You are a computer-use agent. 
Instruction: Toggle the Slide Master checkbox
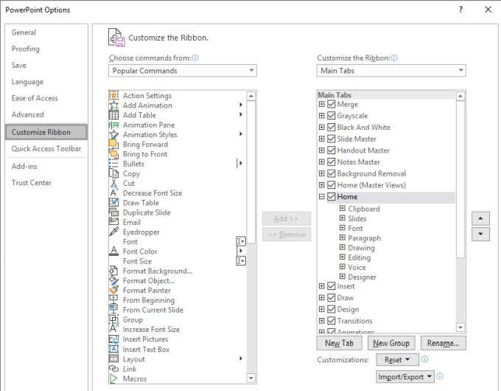[332, 139]
